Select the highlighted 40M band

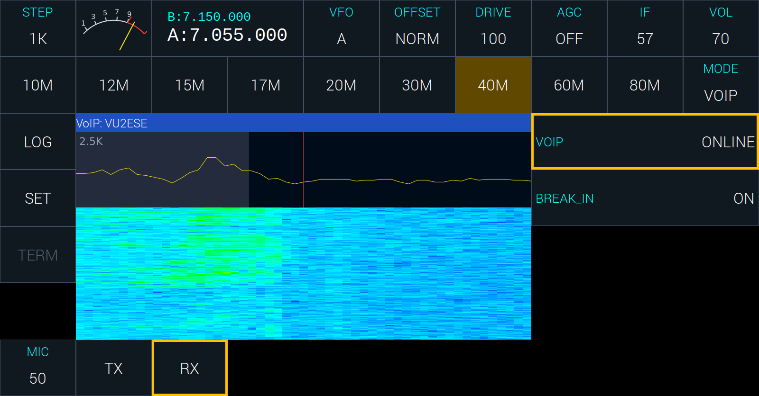493,85
